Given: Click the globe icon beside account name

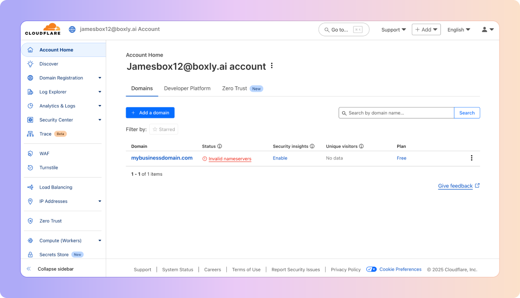Looking at the screenshot, I should [72, 29].
